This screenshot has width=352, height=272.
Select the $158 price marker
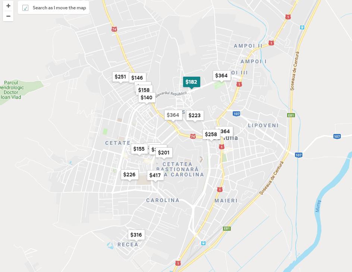coord(144,90)
